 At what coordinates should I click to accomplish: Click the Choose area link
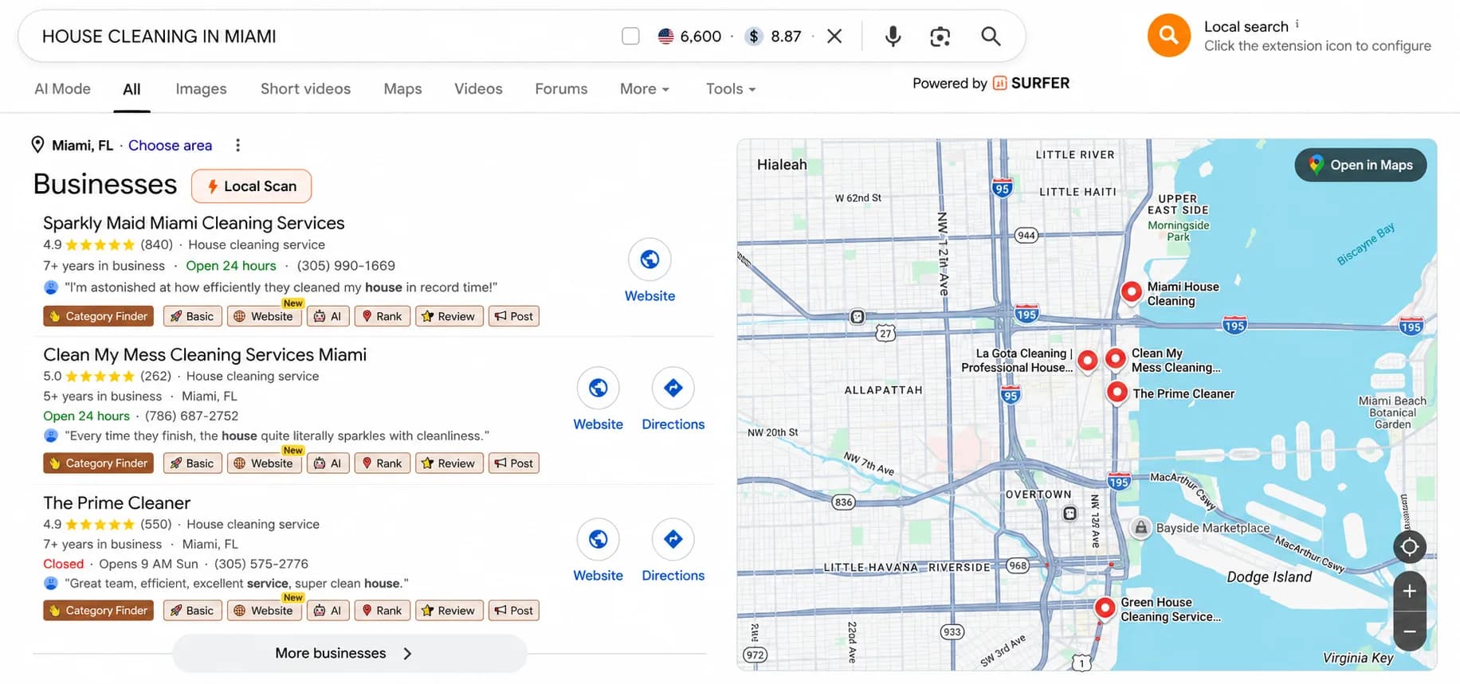coord(170,145)
